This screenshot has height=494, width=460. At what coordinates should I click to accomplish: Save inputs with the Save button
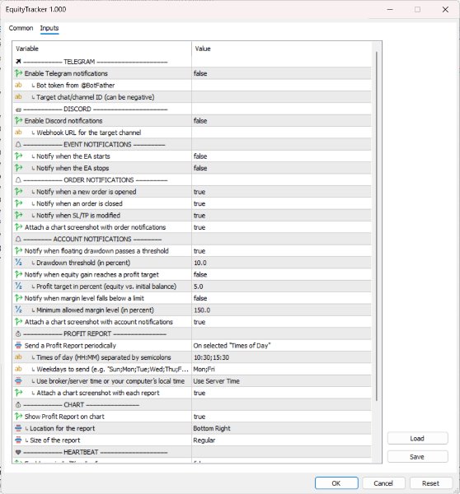coord(417,456)
